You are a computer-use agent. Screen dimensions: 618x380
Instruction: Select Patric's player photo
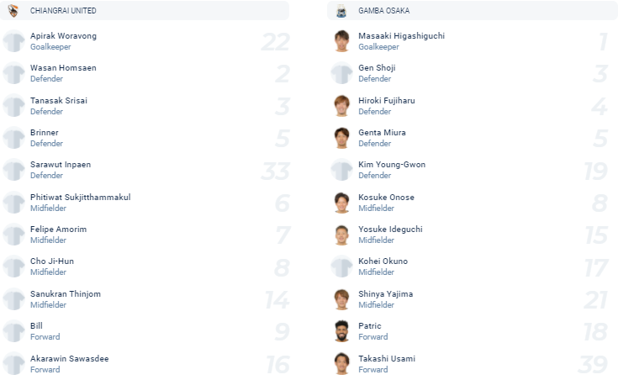[341, 331]
